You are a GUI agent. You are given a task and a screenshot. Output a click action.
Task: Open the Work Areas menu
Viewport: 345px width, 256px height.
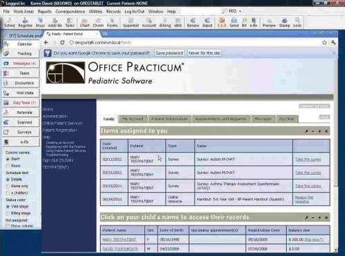24,12
